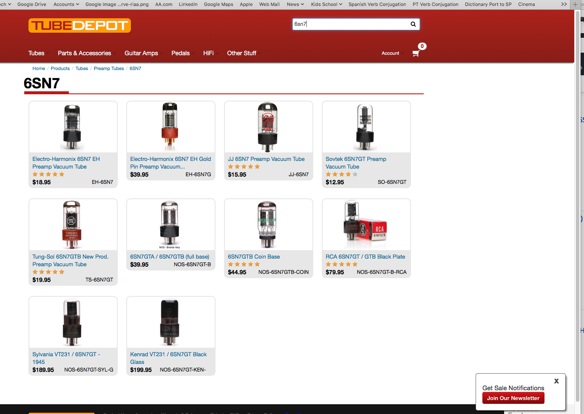Click star rating of JJ 6SN7 tube
584x414 pixels.
(x=244, y=167)
